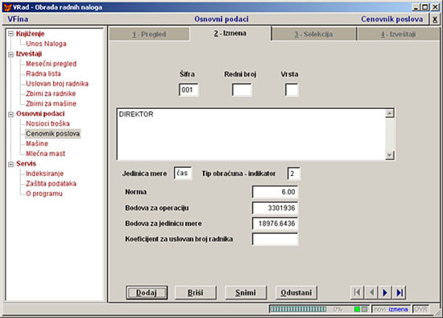Open Zbirni za radnike report

click(51, 94)
